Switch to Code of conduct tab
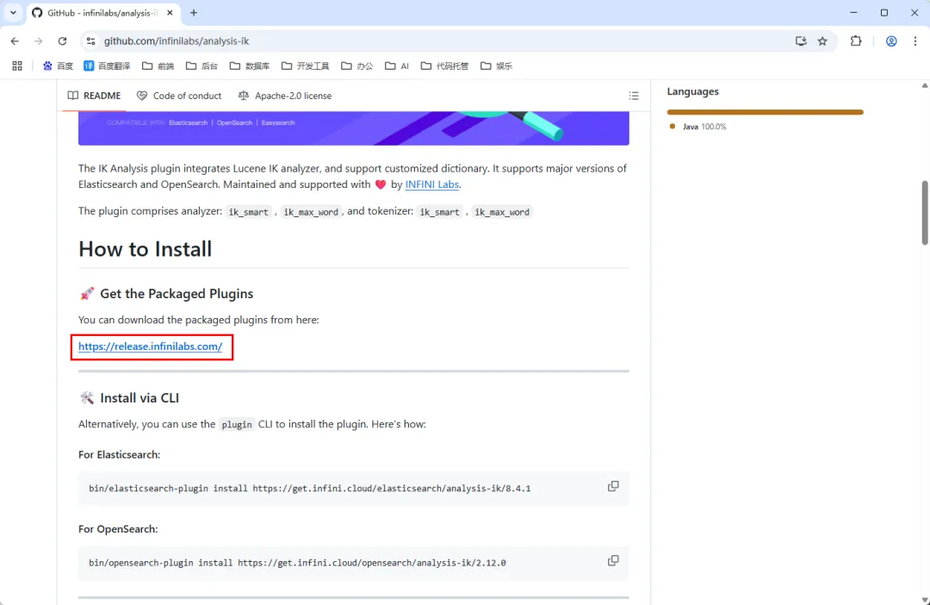The image size is (930, 605). [179, 96]
